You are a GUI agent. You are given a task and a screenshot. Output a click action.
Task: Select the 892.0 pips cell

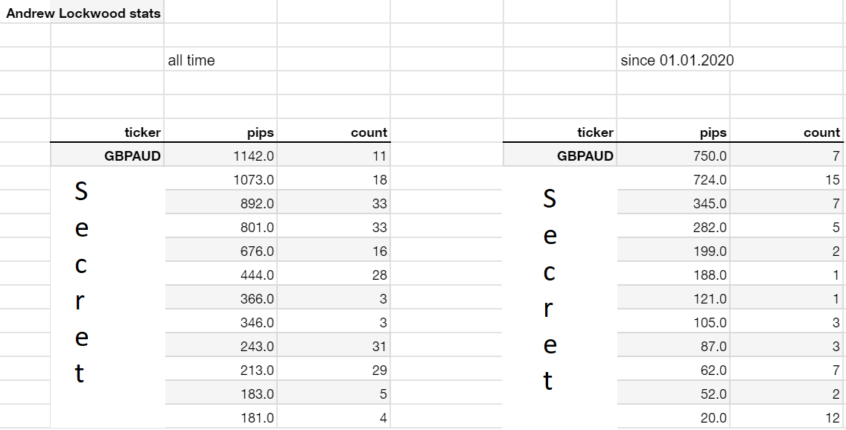click(x=220, y=202)
